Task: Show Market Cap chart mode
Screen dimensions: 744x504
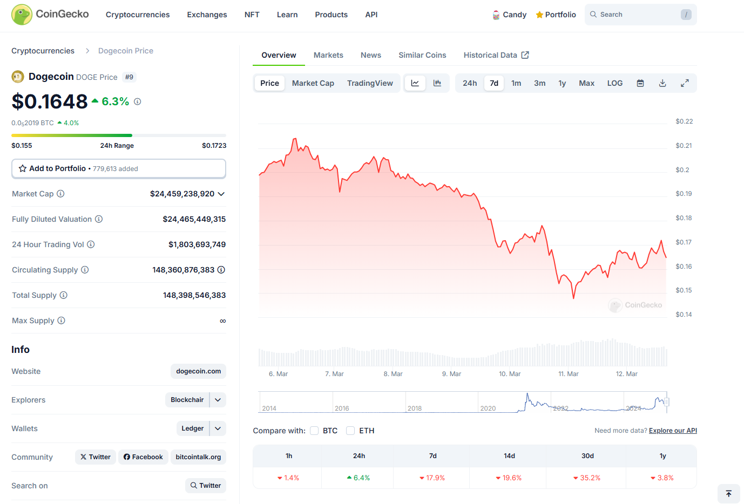Action: pyautogui.click(x=313, y=83)
